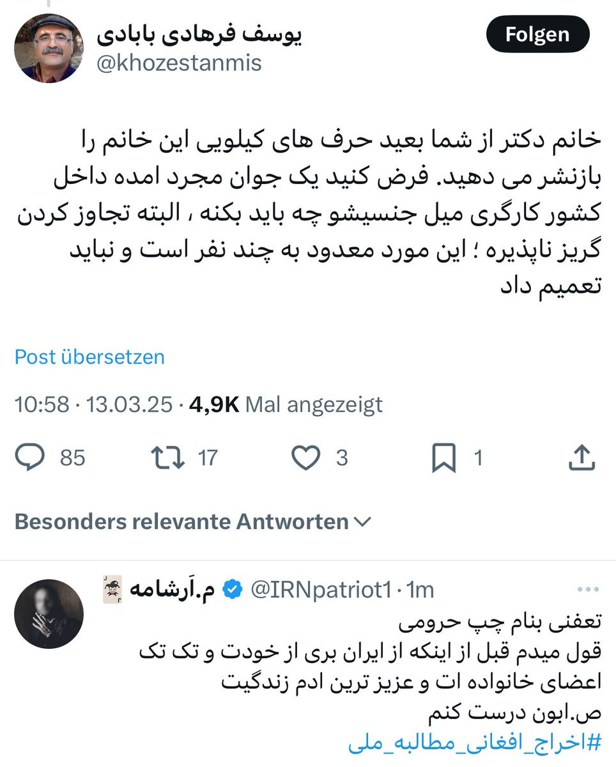The height and width of the screenshot is (767, 616).
Task: Click the chevron next to Besonders relevante Antworten
Action: [362, 522]
